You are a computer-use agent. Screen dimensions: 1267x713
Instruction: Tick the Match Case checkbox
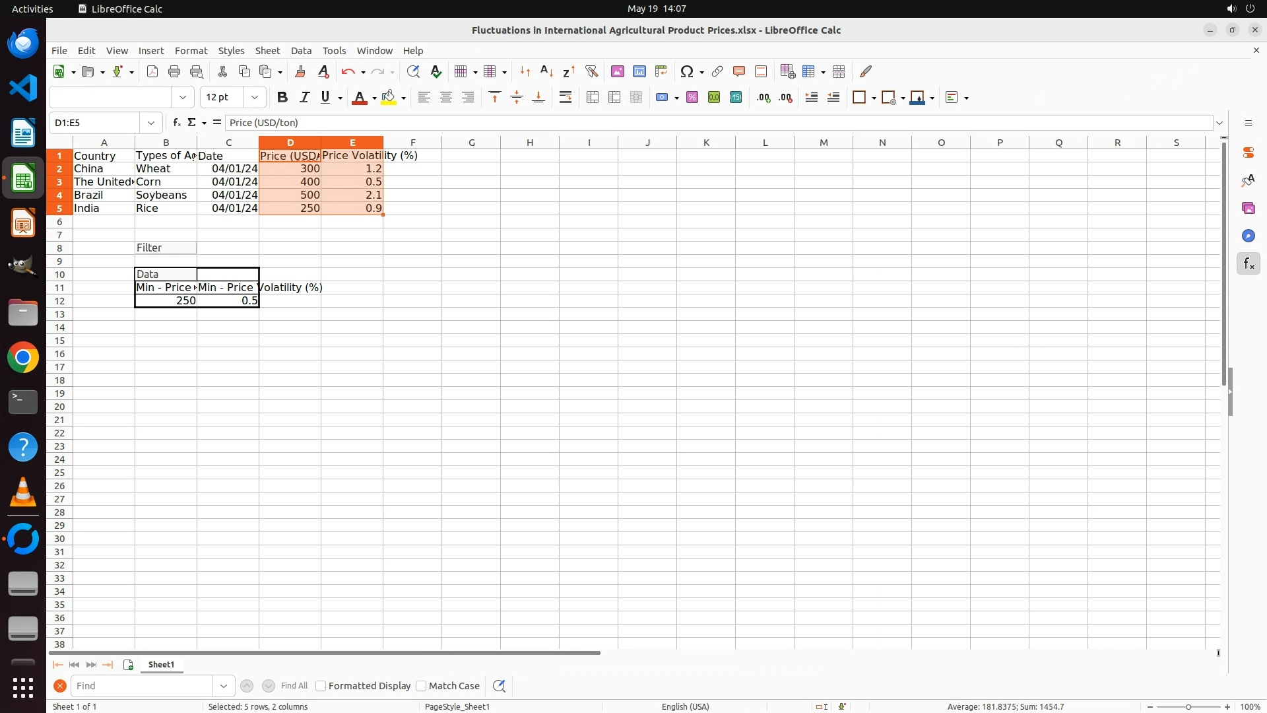coord(421,686)
